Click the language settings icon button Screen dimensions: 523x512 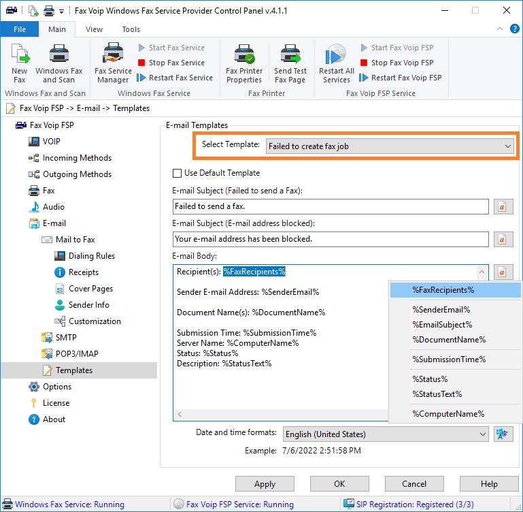(503, 434)
